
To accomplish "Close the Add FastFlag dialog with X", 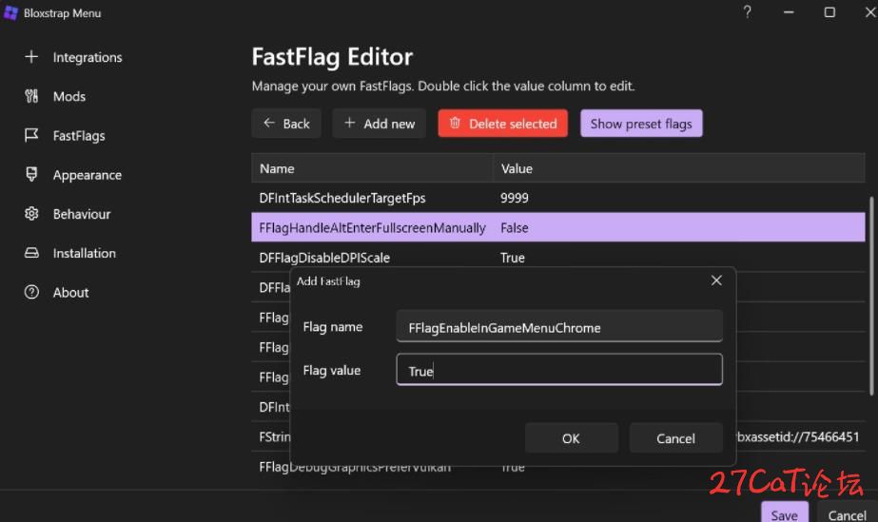I will point(716,280).
